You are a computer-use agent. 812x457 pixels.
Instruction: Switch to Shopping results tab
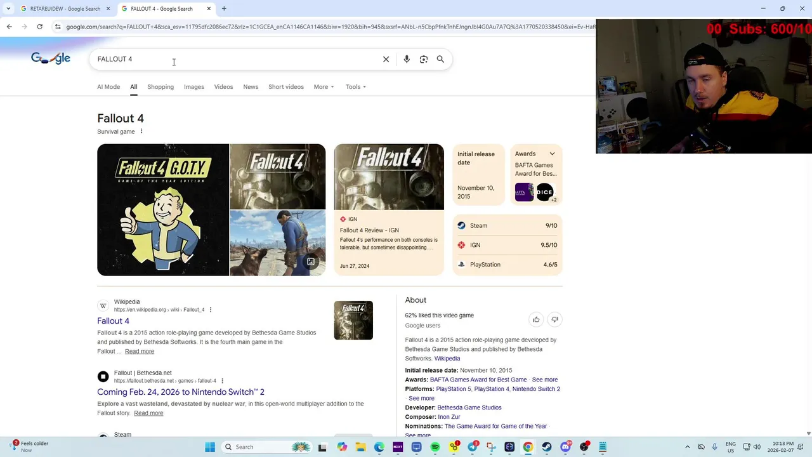coord(160,87)
